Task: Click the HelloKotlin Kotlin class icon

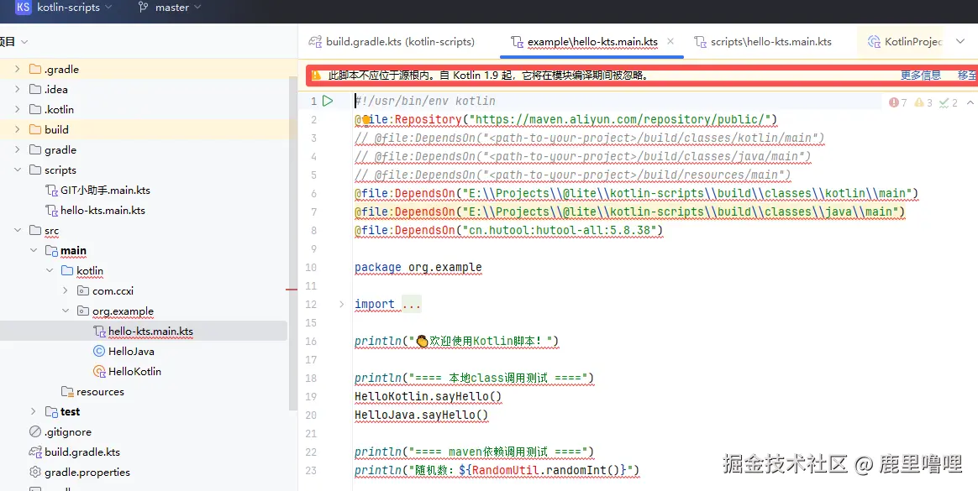Action: click(99, 371)
